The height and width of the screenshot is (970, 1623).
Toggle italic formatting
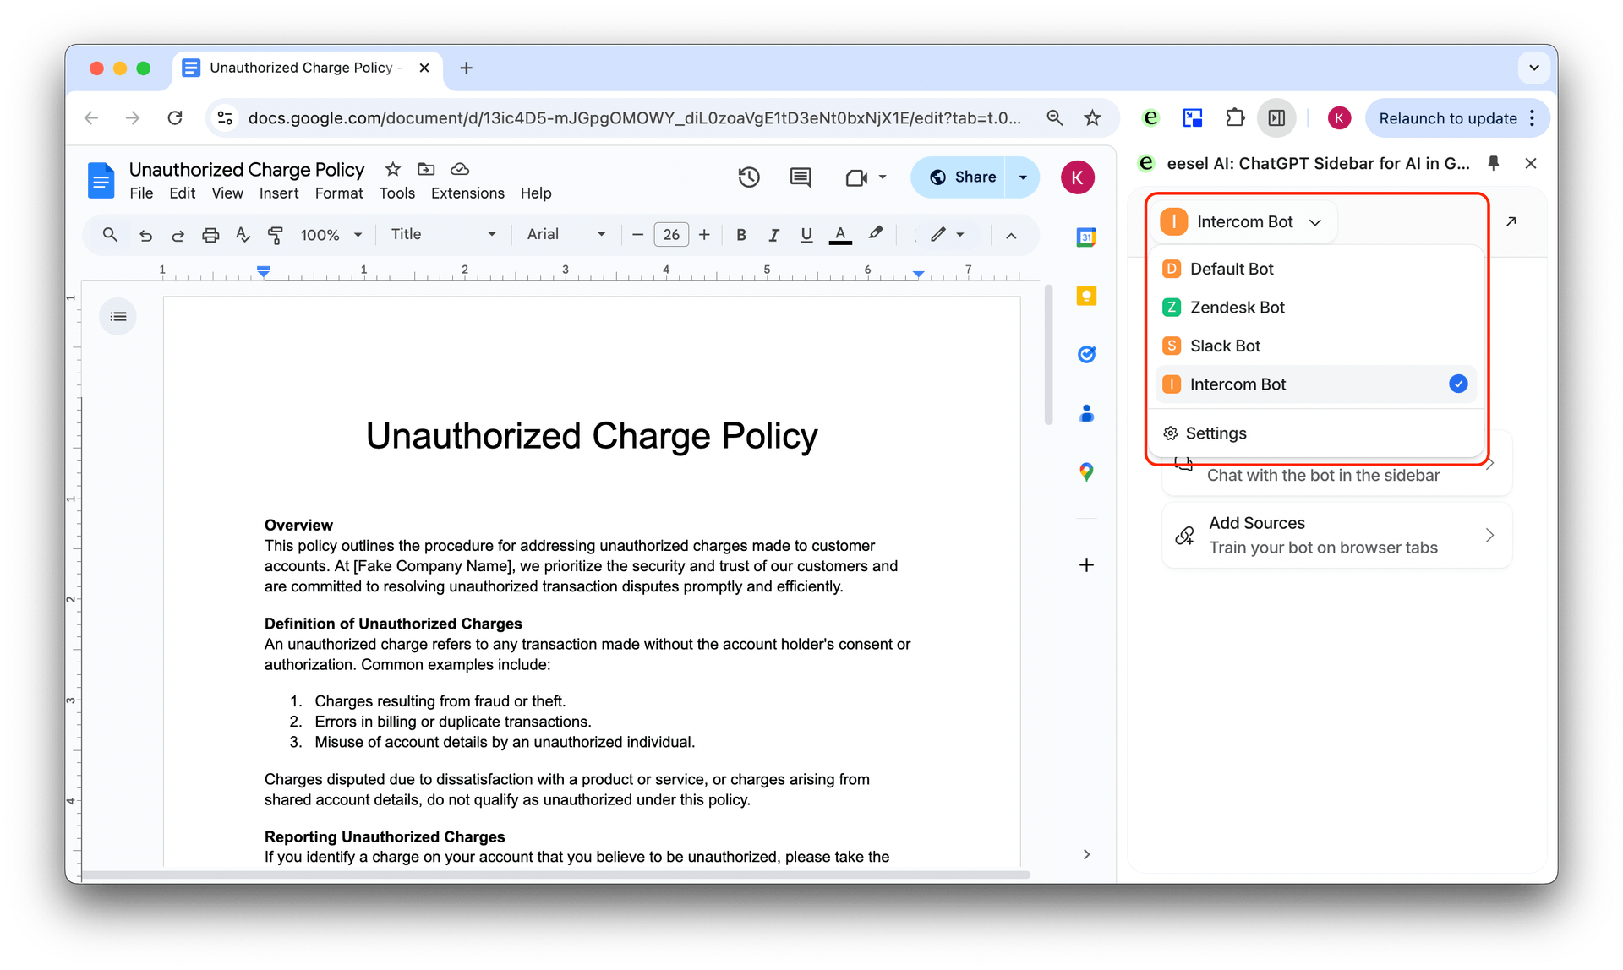click(x=773, y=235)
